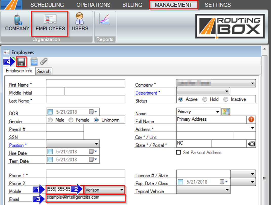This screenshot has width=271, height=205.
Task: Expand the Department dropdown
Action: pos(226,91)
